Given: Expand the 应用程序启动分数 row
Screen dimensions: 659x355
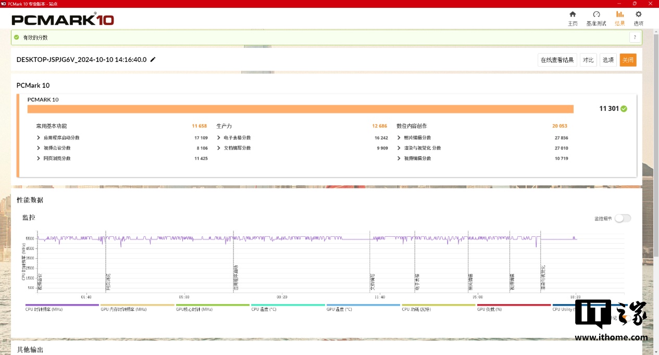Looking at the screenshot, I should click(39, 138).
